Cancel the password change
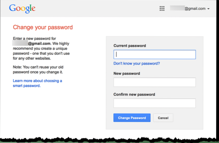Image resolution: width=219 pixels, height=143 pixels. point(163,118)
